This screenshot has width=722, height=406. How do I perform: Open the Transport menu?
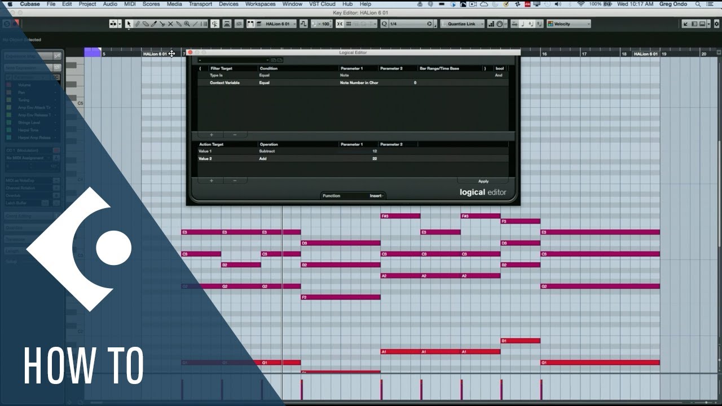tap(200, 4)
